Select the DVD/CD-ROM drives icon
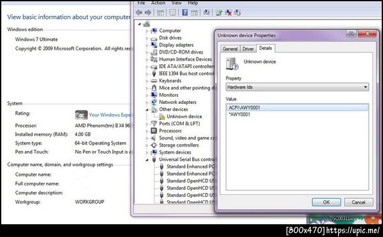 [x=154, y=52]
